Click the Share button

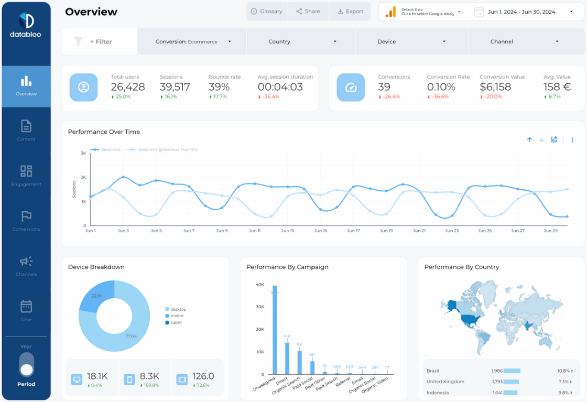308,12
